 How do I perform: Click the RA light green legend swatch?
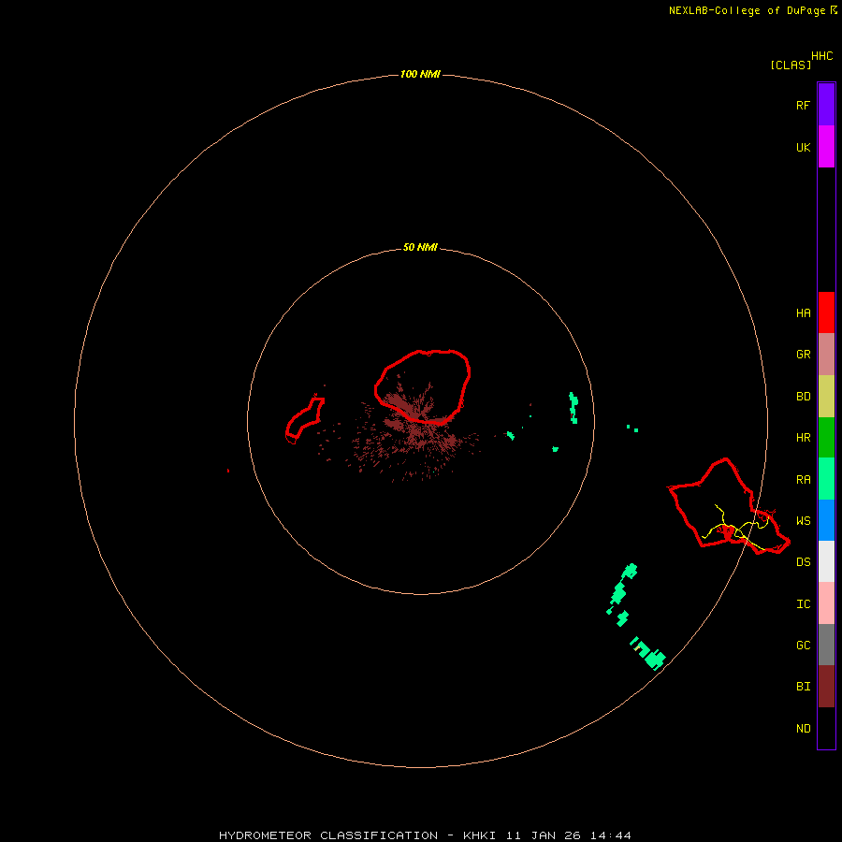[x=826, y=479]
